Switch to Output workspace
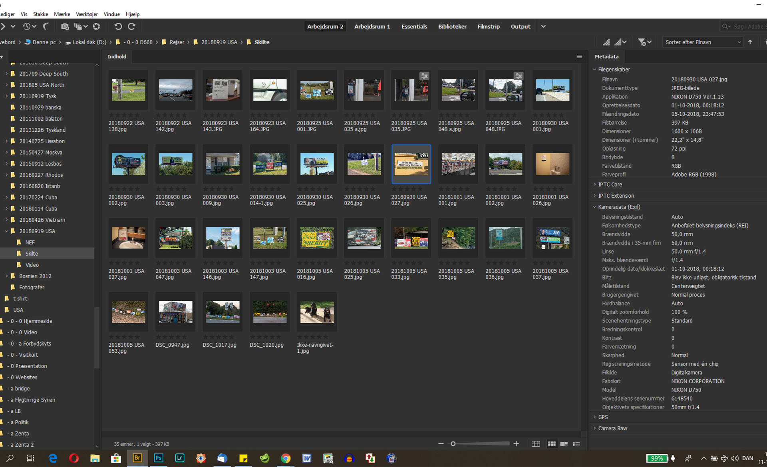This screenshot has width=767, height=467. point(521,26)
